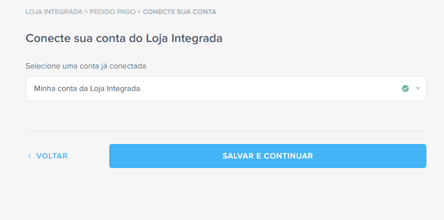Image resolution: width=444 pixels, height=220 pixels.
Task: Click the horizontal divider line above the buttons
Action: click(x=226, y=131)
